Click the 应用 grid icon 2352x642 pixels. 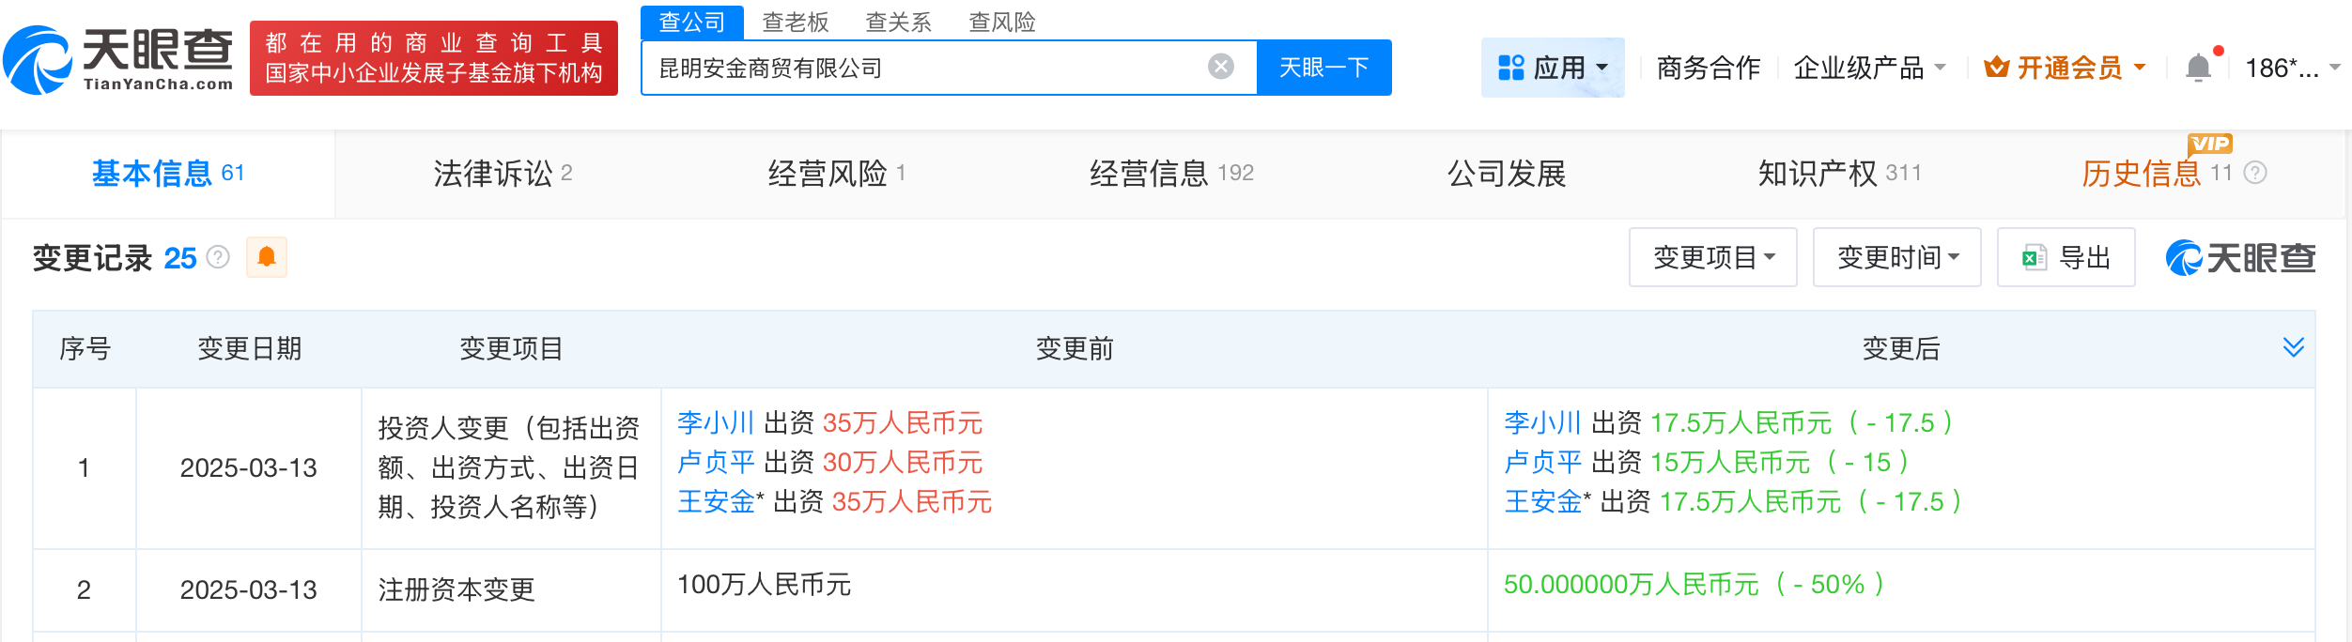(1511, 68)
